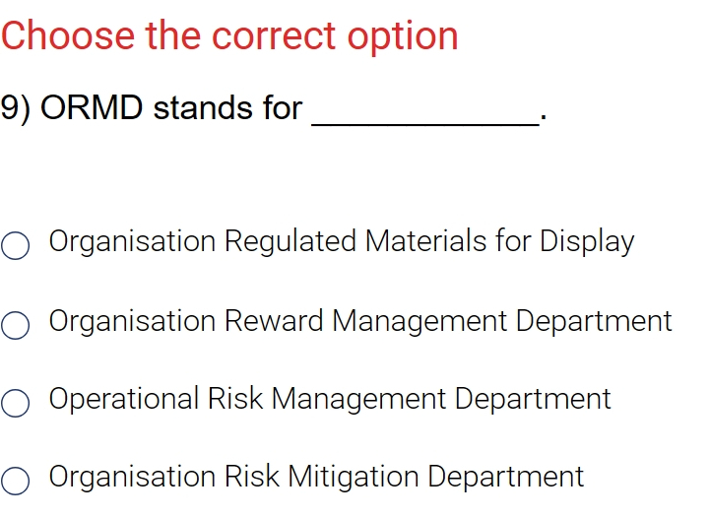Click the red 'Choose the correct option' heading

pyautogui.click(x=229, y=35)
